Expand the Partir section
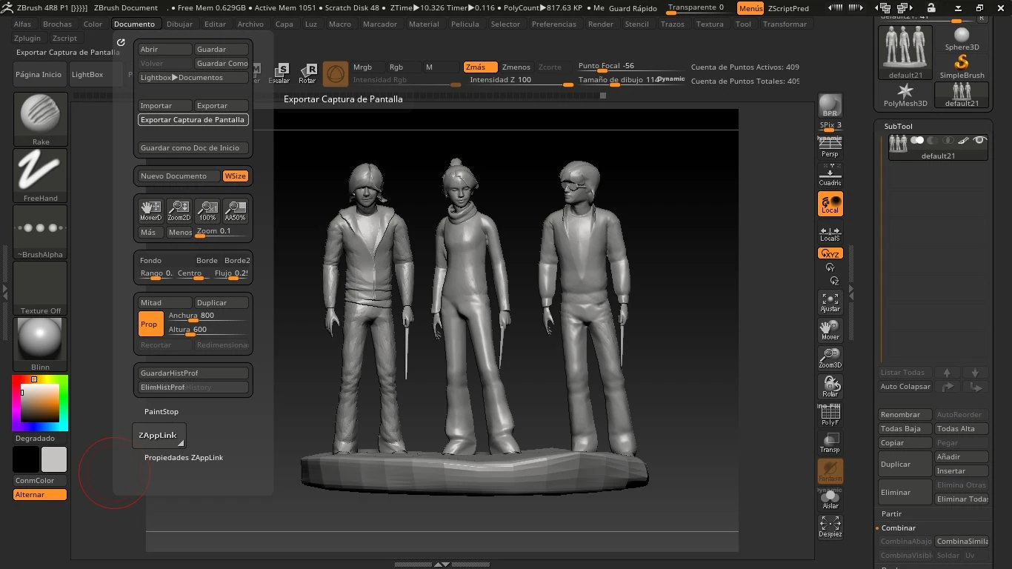The width and height of the screenshot is (1012, 569). (x=891, y=513)
